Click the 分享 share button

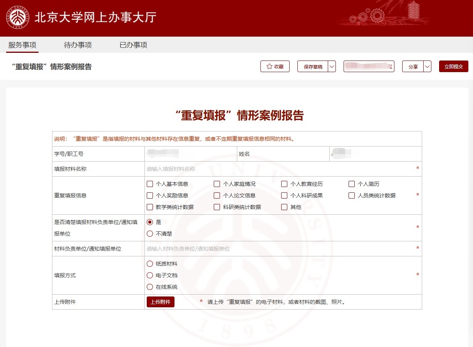(x=413, y=67)
